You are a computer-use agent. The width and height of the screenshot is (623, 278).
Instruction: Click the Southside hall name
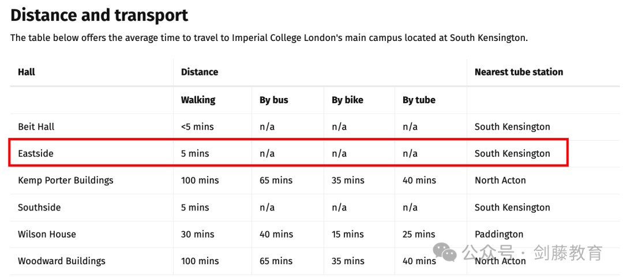click(39, 207)
